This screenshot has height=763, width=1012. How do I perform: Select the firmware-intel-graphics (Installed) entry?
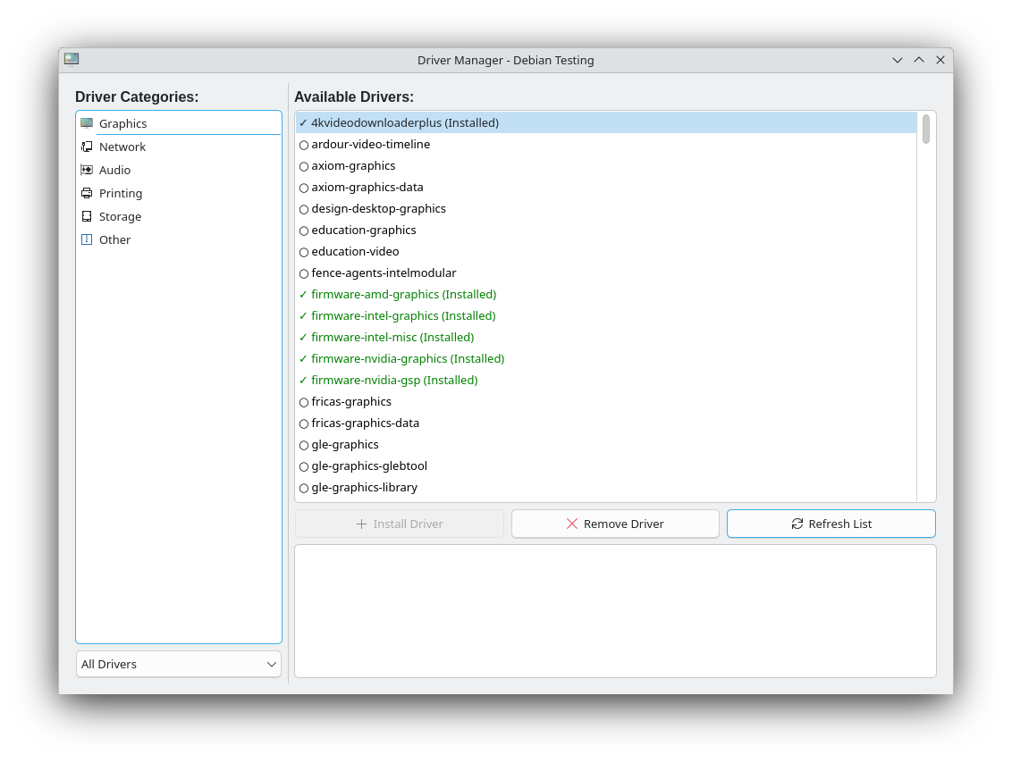606,315
